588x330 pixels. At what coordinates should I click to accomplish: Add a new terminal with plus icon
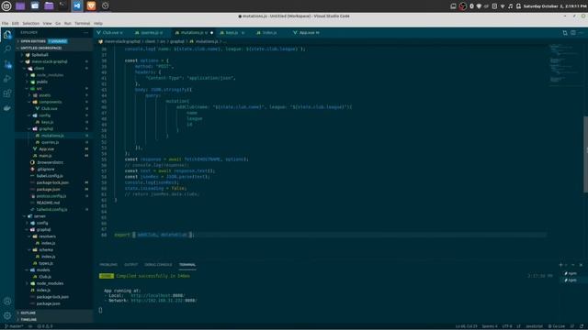561,265
